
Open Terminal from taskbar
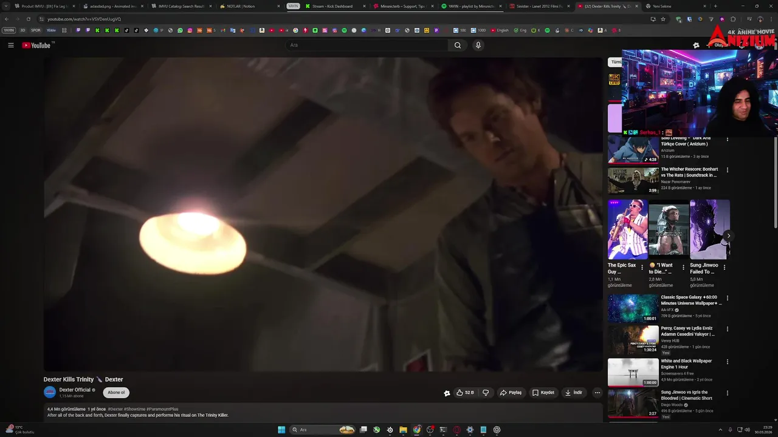443,430
